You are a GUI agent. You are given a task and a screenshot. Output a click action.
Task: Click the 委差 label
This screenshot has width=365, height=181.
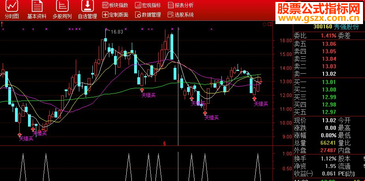[x=344, y=36]
